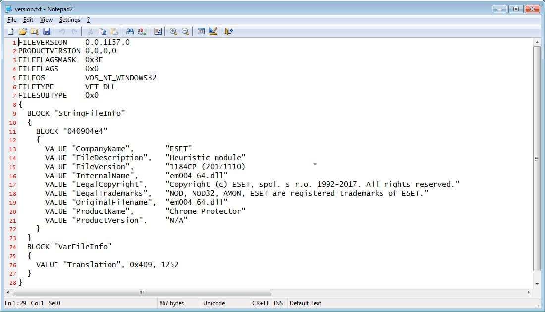Click the Find binoculars icon
This screenshot has width=545, height=312.
130,31
